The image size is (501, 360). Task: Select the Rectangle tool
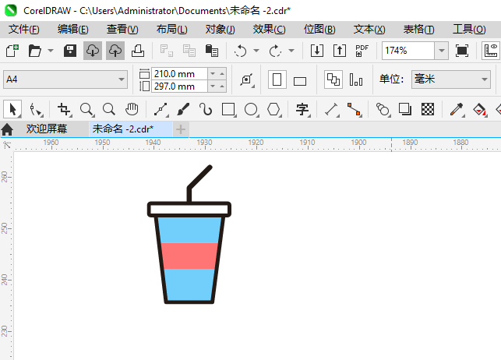(228, 109)
